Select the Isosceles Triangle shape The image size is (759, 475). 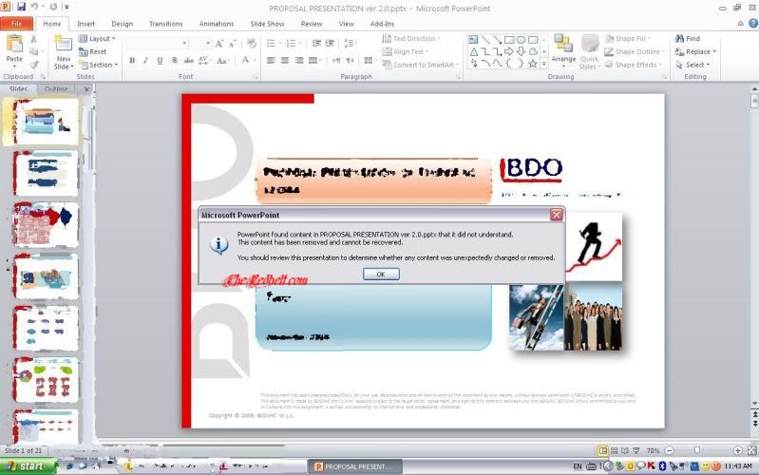pyautogui.click(x=473, y=51)
